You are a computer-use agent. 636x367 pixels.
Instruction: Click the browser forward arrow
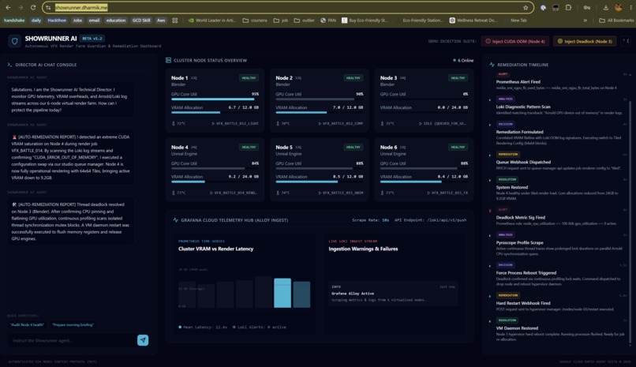(x=21, y=7)
